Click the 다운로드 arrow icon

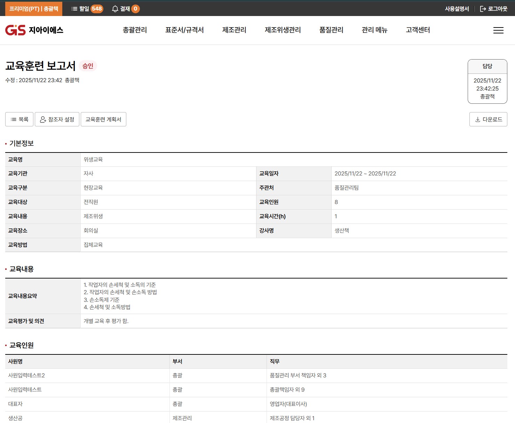[x=478, y=119]
